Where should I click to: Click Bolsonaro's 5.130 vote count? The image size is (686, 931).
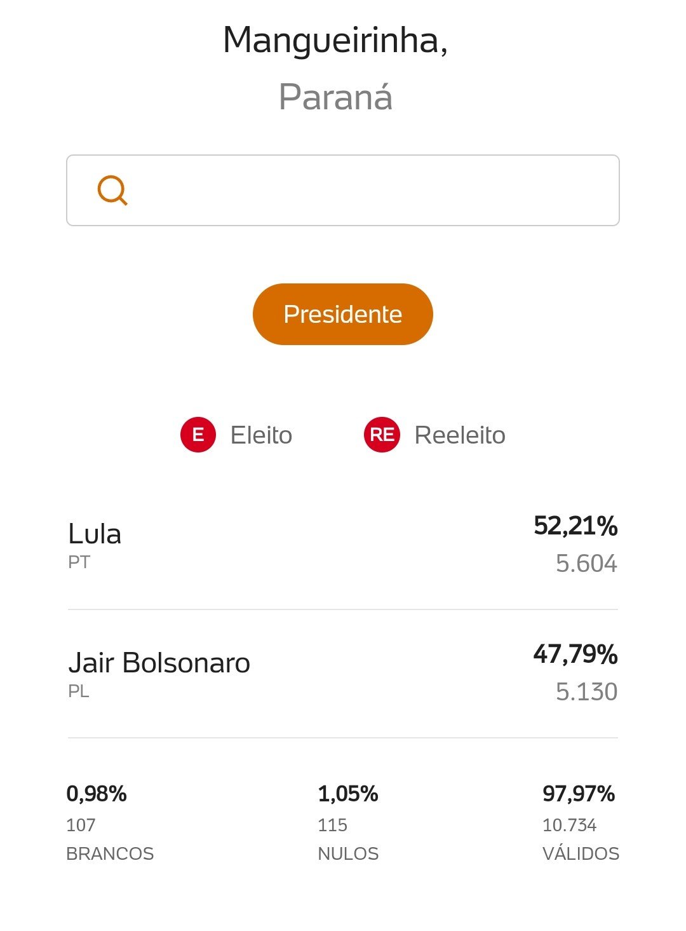pyautogui.click(x=586, y=691)
